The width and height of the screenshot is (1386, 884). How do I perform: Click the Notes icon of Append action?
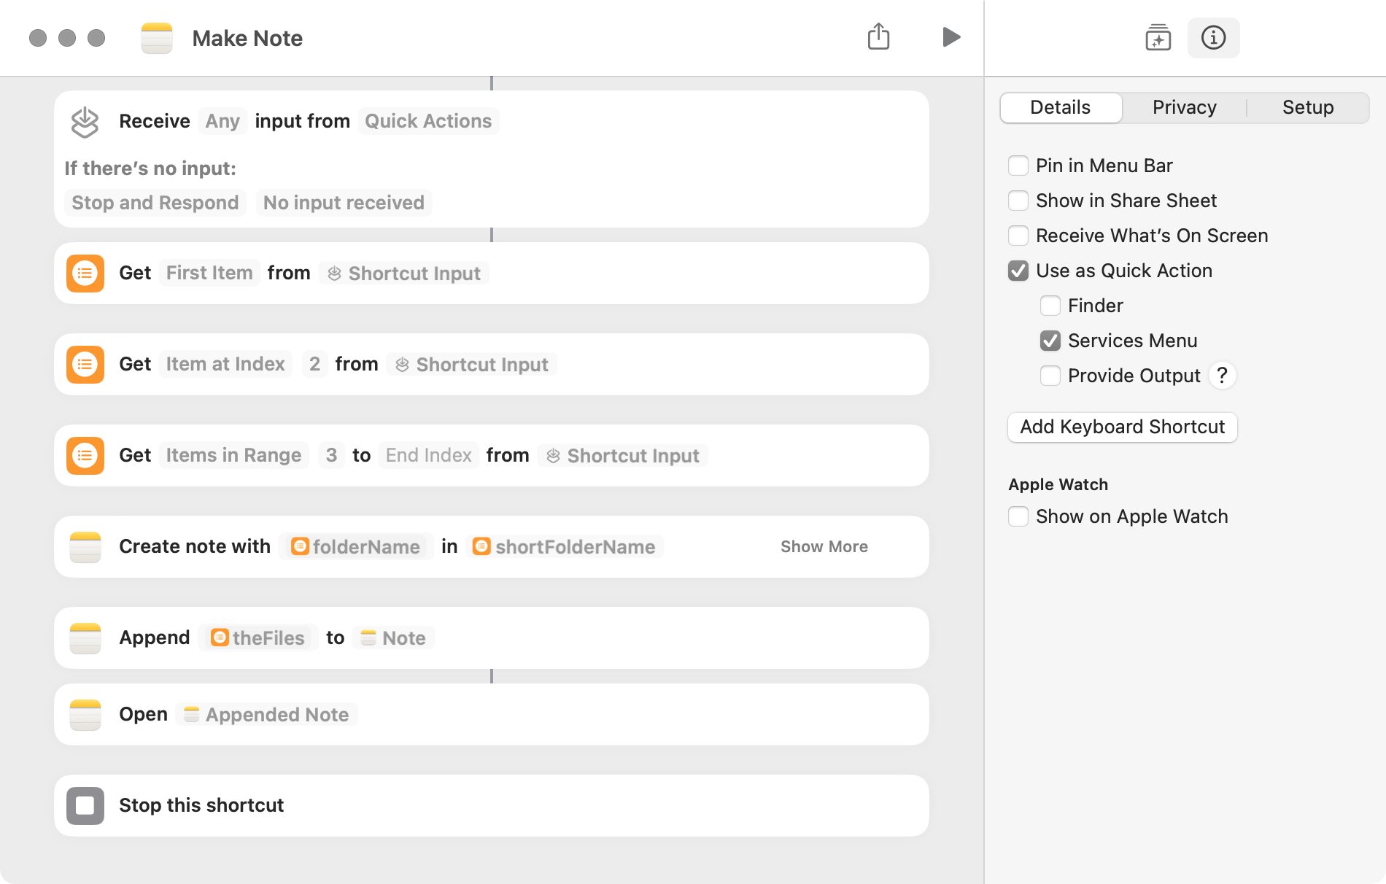85,638
